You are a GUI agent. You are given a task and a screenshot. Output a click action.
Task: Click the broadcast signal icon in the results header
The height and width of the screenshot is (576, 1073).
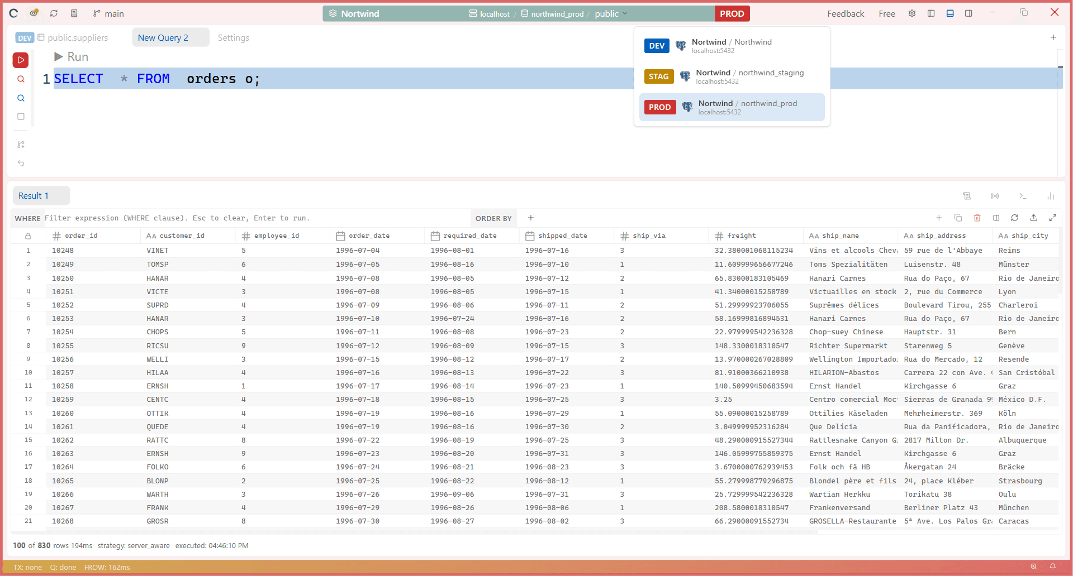coord(995,196)
